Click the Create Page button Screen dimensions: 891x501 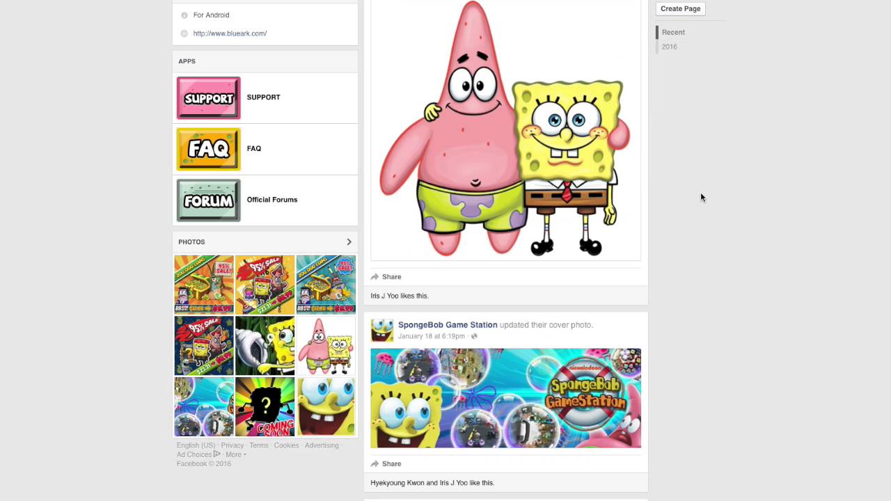coord(681,9)
